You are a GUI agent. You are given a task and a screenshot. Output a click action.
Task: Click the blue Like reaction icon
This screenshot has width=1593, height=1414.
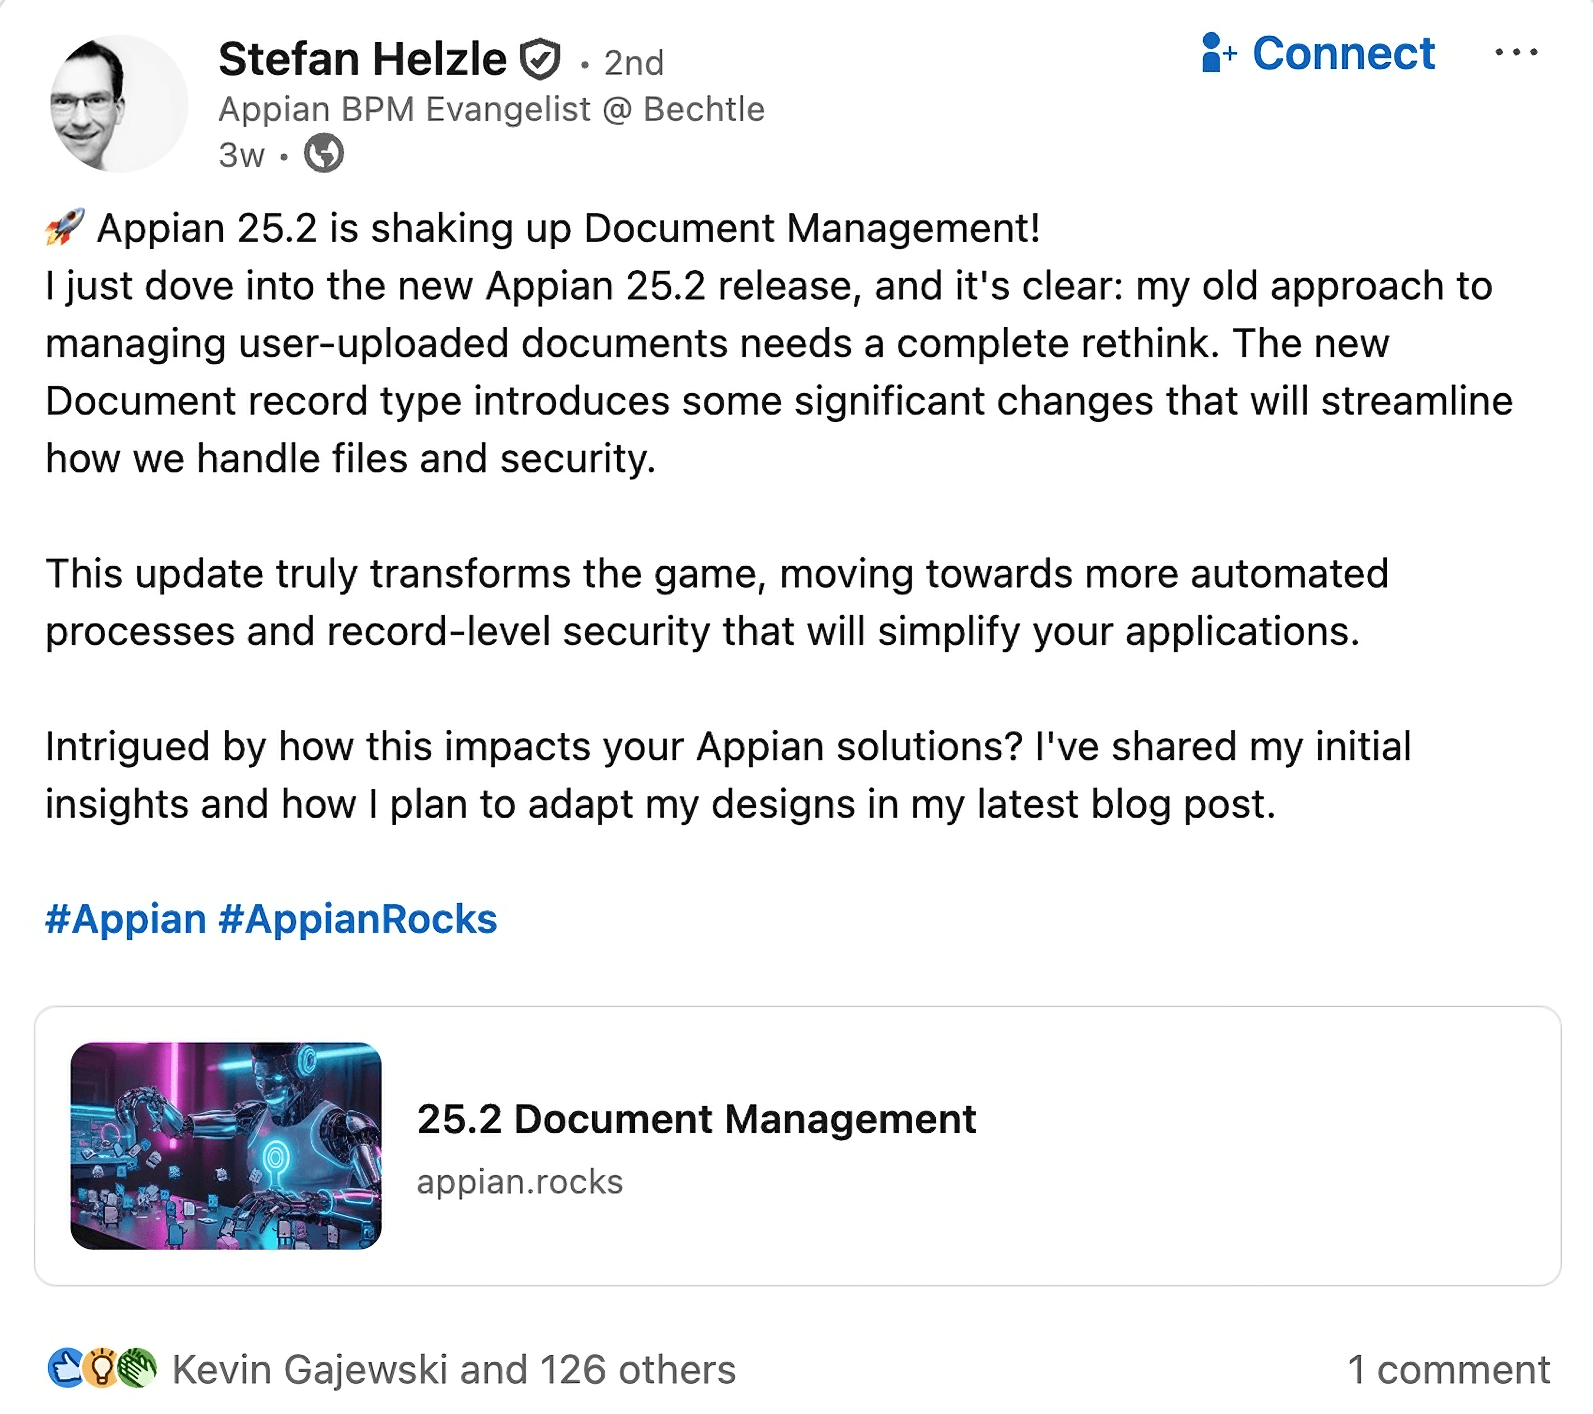(x=66, y=1368)
